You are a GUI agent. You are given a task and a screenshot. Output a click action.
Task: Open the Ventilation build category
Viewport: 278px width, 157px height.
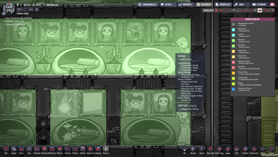[x=44, y=149]
